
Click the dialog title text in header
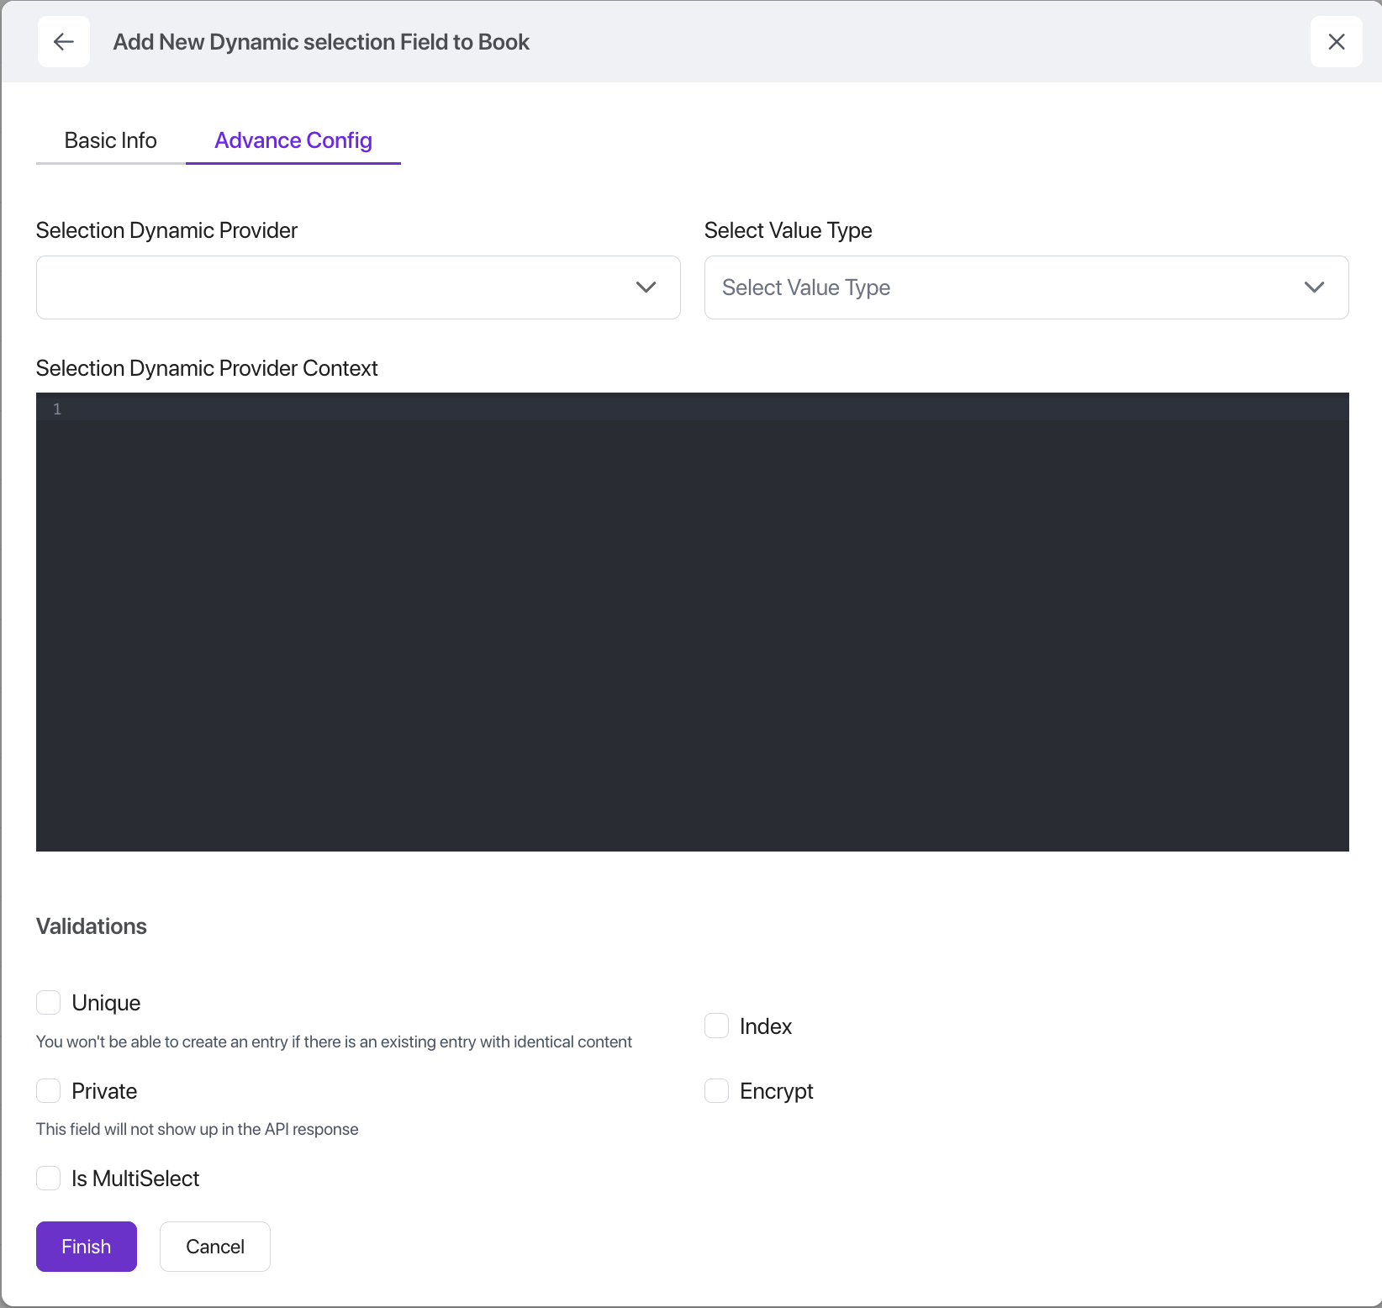[321, 42]
